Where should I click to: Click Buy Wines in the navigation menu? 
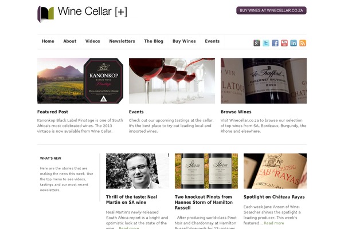point(184,41)
